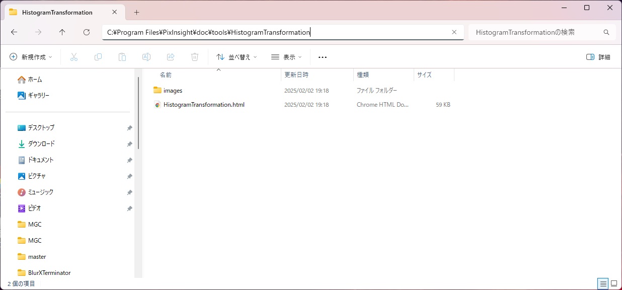The height and width of the screenshot is (290, 622).
Task: Click the Cut scissors icon
Action: click(x=74, y=57)
